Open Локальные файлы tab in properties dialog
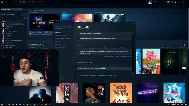This screenshot has width=189, height=106. pyautogui.click(x=63, y=38)
